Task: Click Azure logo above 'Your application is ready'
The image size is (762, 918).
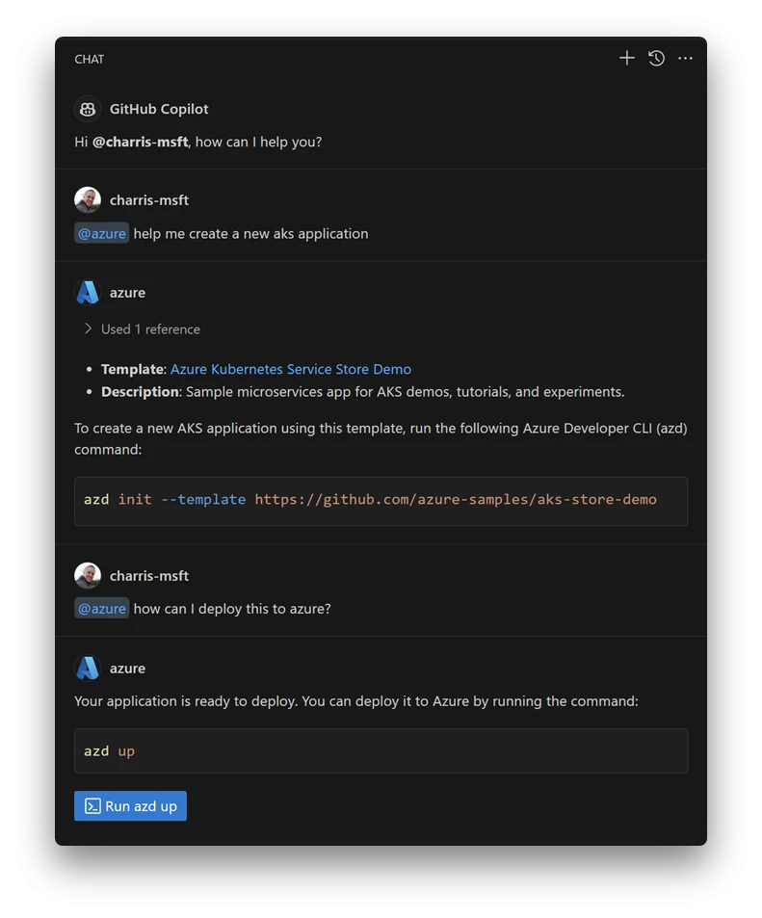Action: click(x=88, y=668)
